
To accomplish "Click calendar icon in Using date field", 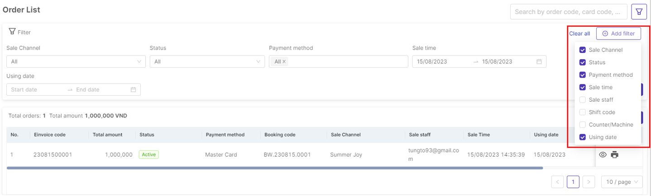I will click(133, 90).
